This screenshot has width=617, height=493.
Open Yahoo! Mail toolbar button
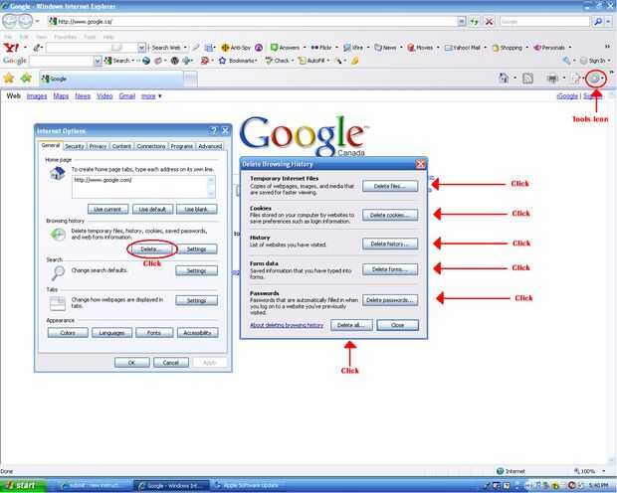pos(463,48)
